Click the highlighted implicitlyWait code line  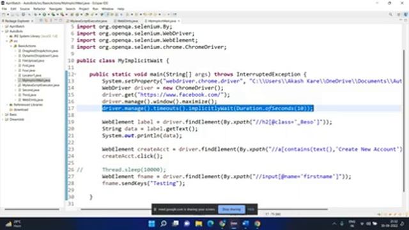tap(208, 108)
